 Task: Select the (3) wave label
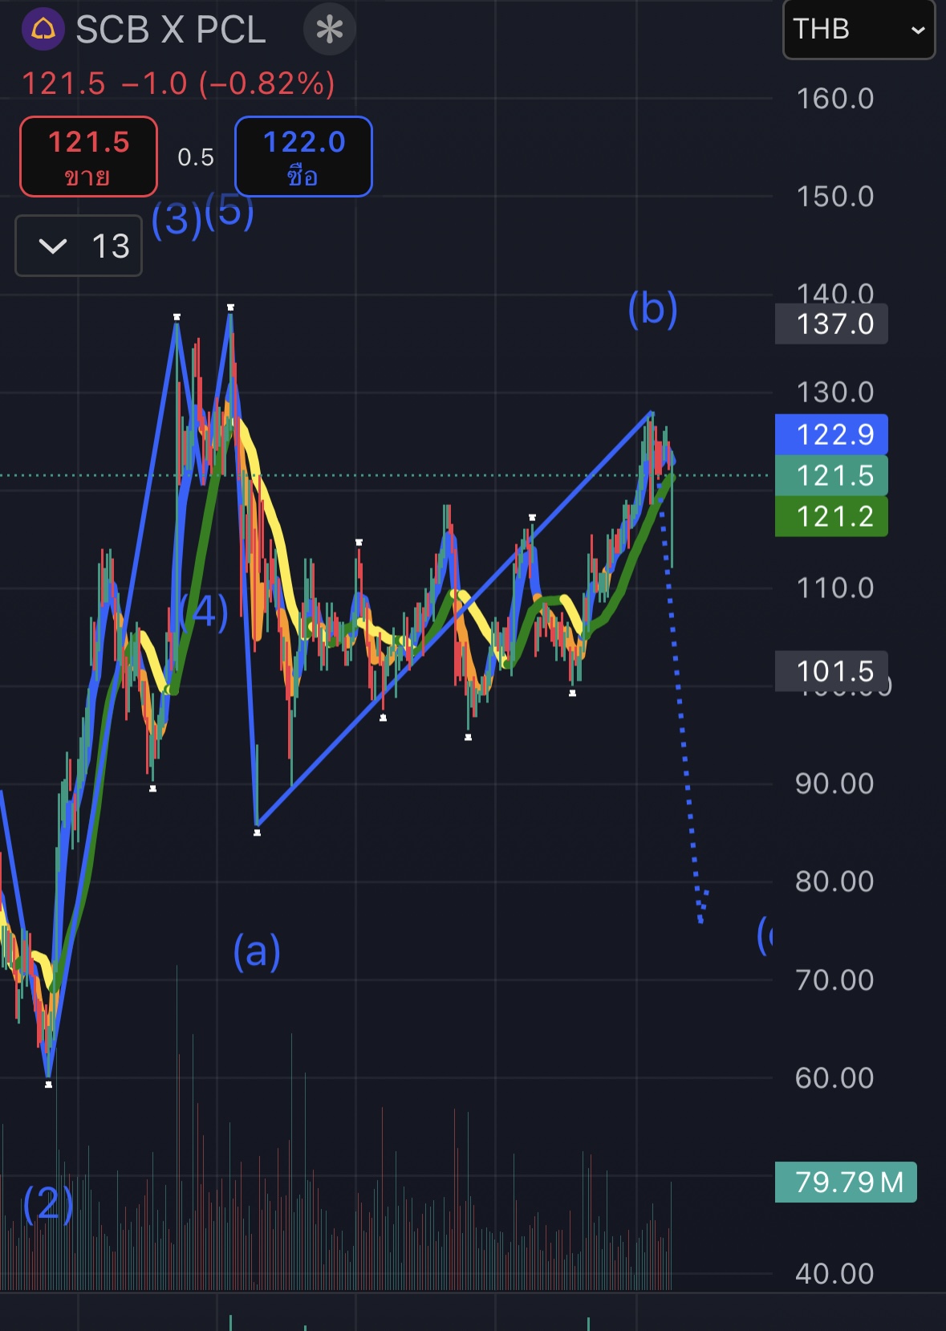click(x=177, y=219)
